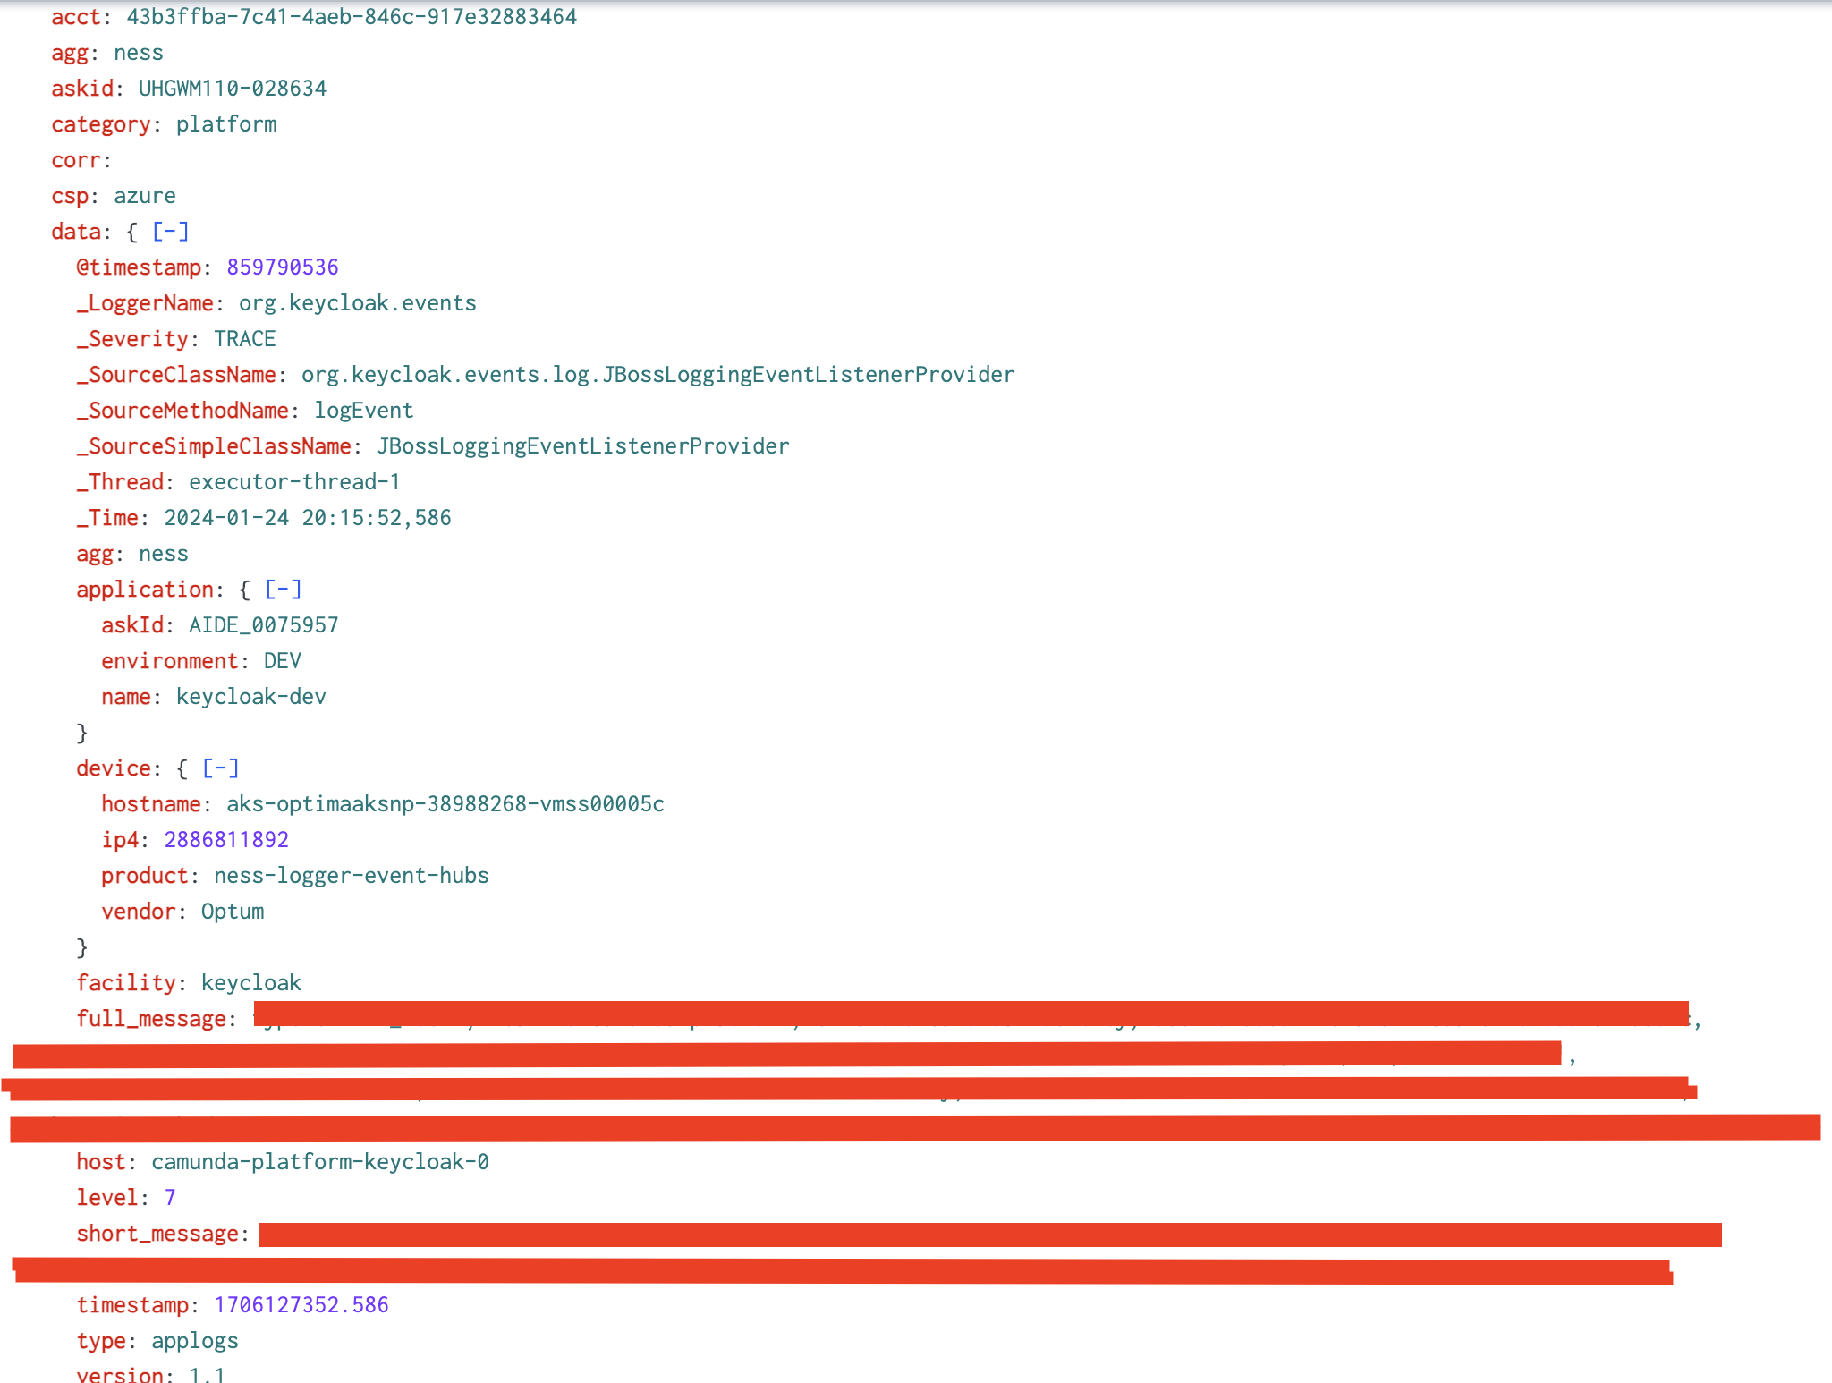This screenshot has width=1832, height=1383.
Task: Collapse the device object block
Action: (220, 768)
